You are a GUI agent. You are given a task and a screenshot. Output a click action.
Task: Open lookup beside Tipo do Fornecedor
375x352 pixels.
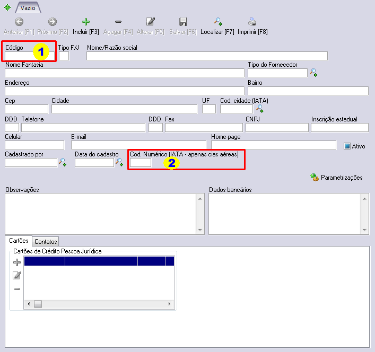coord(313,73)
